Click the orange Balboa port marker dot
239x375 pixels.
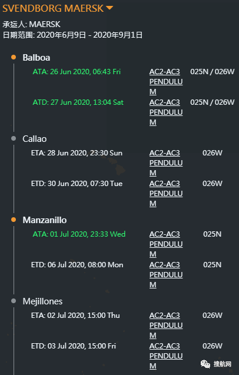(14, 57)
